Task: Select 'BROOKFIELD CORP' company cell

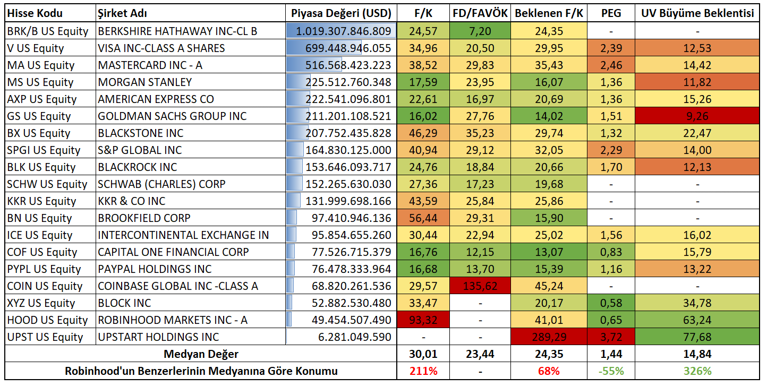Action: 191,218
